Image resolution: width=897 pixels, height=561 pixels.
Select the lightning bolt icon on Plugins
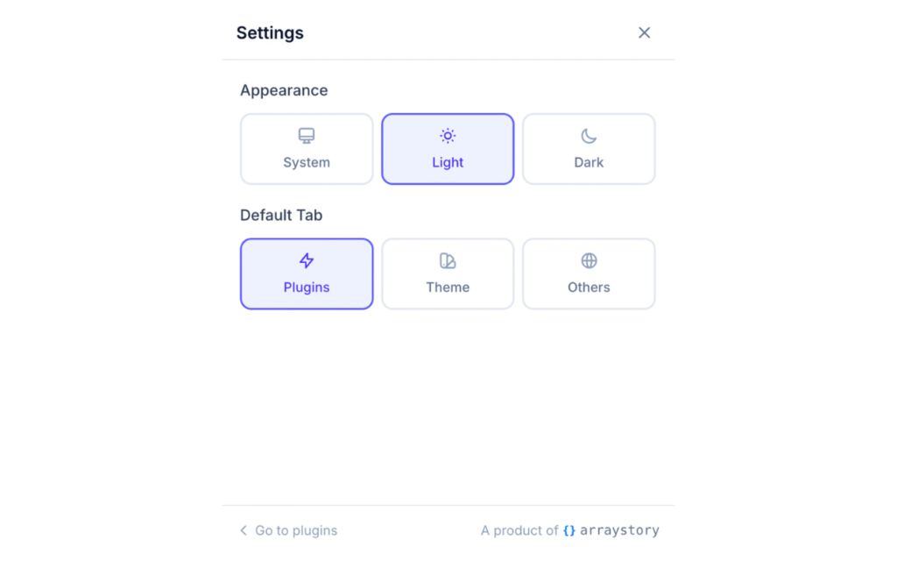pyautogui.click(x=306, y=260)
